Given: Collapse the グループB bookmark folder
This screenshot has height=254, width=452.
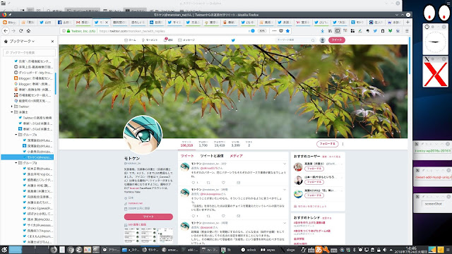Looking at the screenshot, I should point(16,163).
